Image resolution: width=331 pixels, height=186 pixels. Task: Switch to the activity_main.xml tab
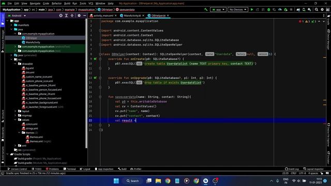click(103, 16)
